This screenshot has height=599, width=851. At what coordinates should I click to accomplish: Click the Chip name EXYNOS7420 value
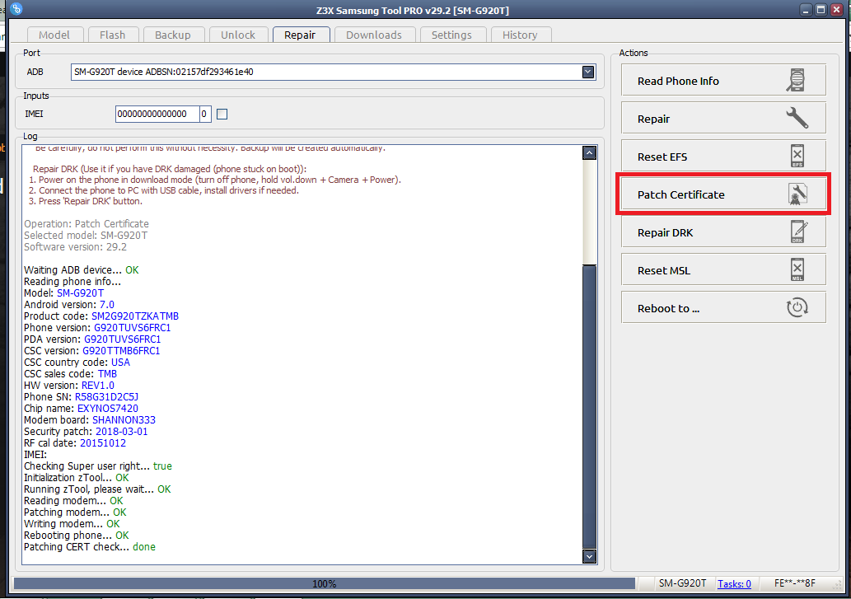coord(107,409)
